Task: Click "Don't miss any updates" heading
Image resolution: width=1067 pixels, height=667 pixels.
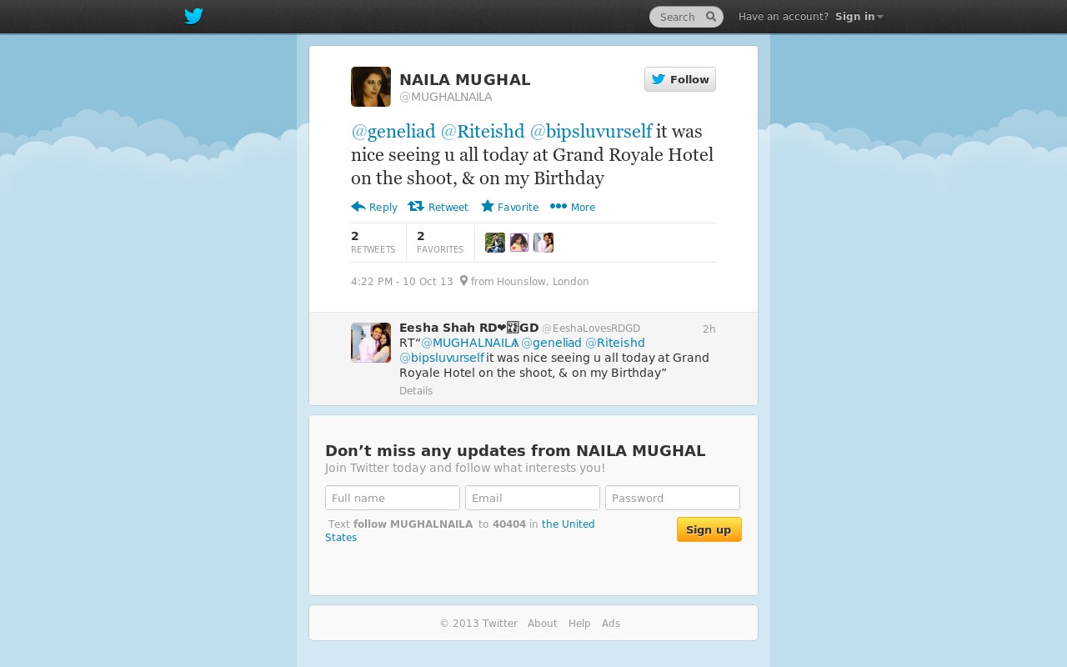Action: click(515, 451)
